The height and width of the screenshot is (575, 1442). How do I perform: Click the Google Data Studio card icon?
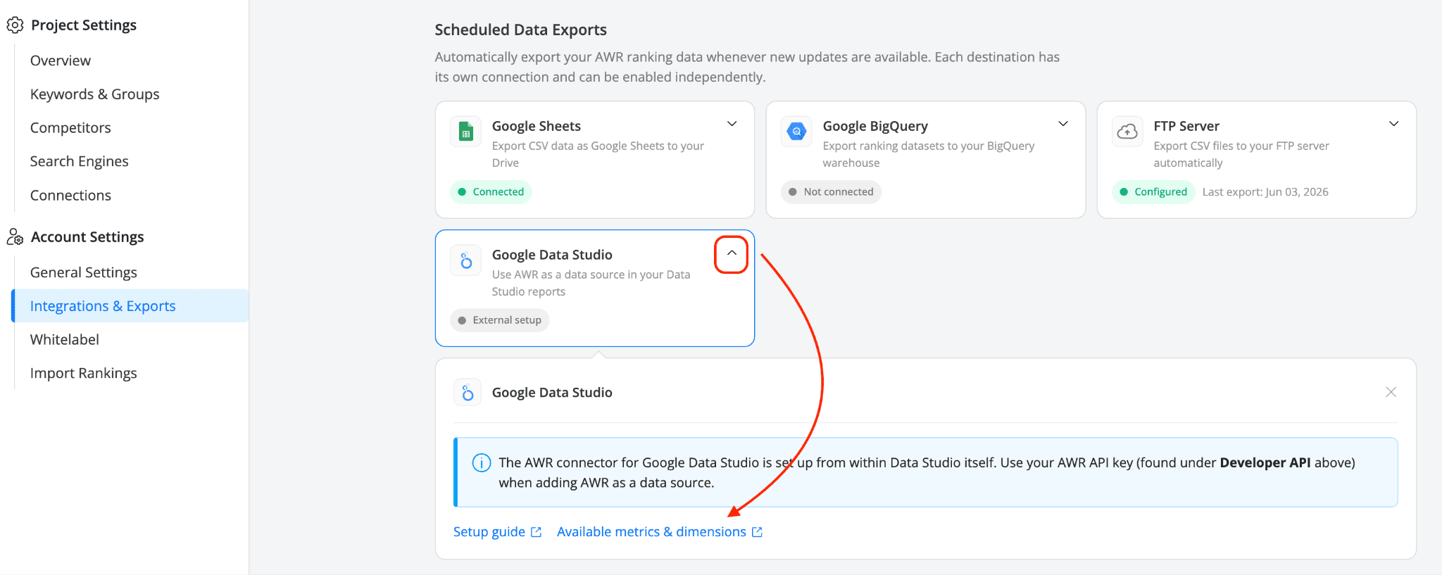(465, 260)
